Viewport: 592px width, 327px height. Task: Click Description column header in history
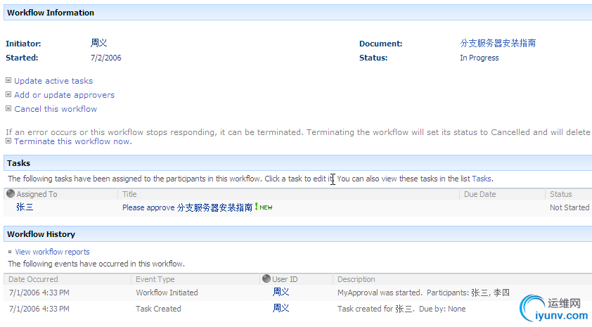click(x=356, y=279)
